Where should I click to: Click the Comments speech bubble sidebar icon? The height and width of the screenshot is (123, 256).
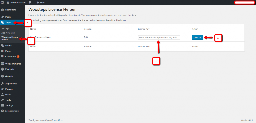pyautogui.click(x=2, y=57)
